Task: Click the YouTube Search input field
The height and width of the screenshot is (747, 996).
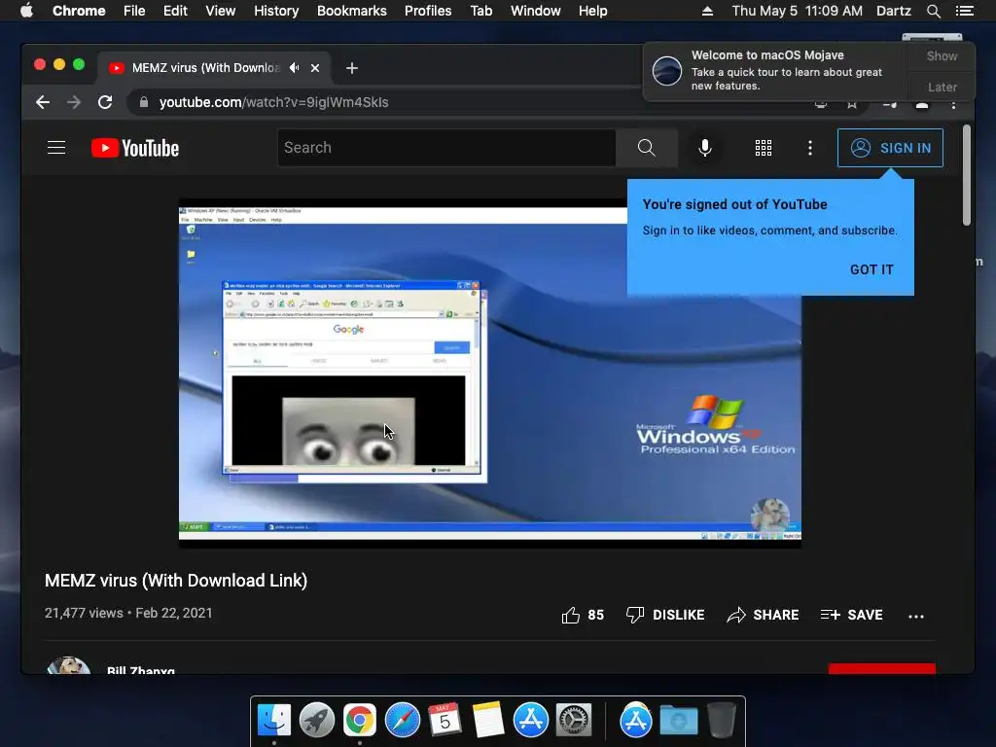Action: (446, 148)
